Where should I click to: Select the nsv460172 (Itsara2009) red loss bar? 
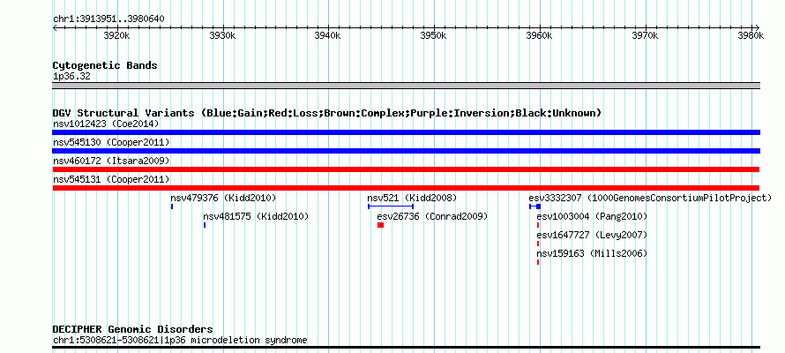coord(406,169)
